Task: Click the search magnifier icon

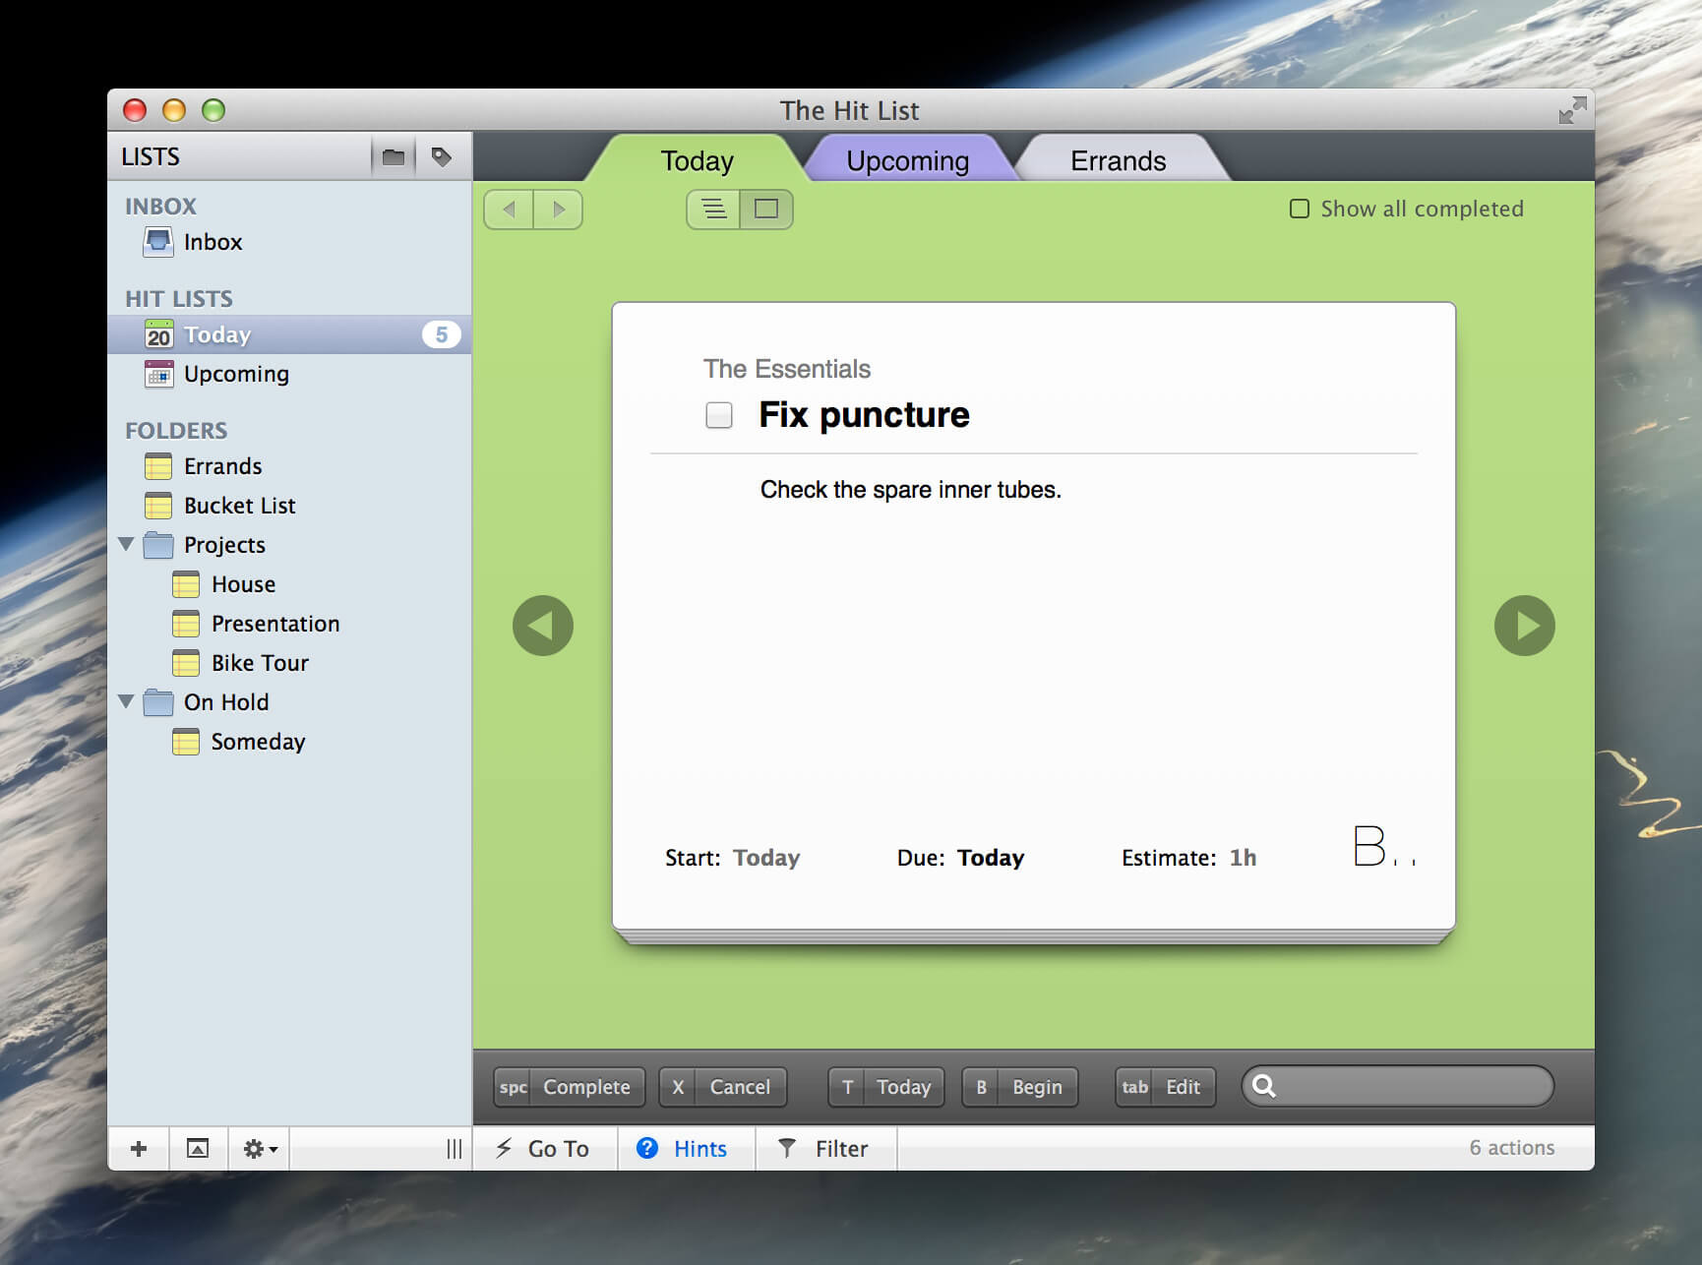Action: coord(1264,1086)
